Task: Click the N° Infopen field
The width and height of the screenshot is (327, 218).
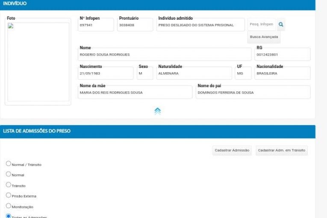Action: tap(96, 25)
